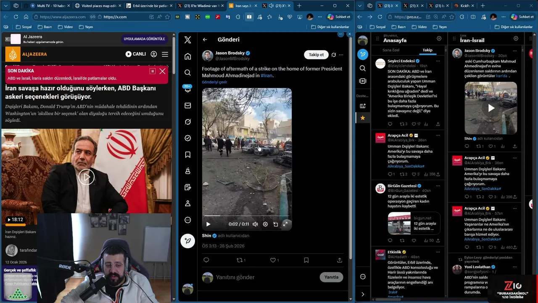
Task: Expand the video to fullscreen
Action: tap(285, 224)
